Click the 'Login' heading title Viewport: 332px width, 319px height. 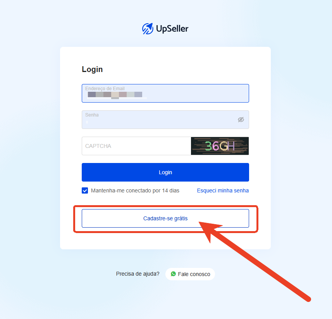click(x=92, y=69)
